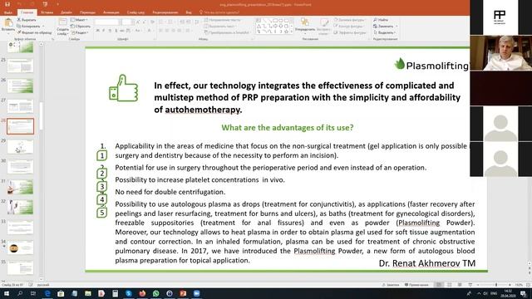The width and height of the screenshot is (532, 299).
Task: Toggle Underline formatting in Font group
Action: click(x=110, y=31)
